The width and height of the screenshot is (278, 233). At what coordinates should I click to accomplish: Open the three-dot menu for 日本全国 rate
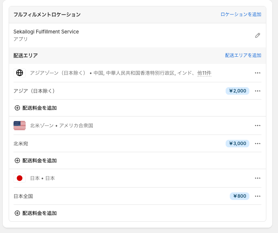[258, 196]
